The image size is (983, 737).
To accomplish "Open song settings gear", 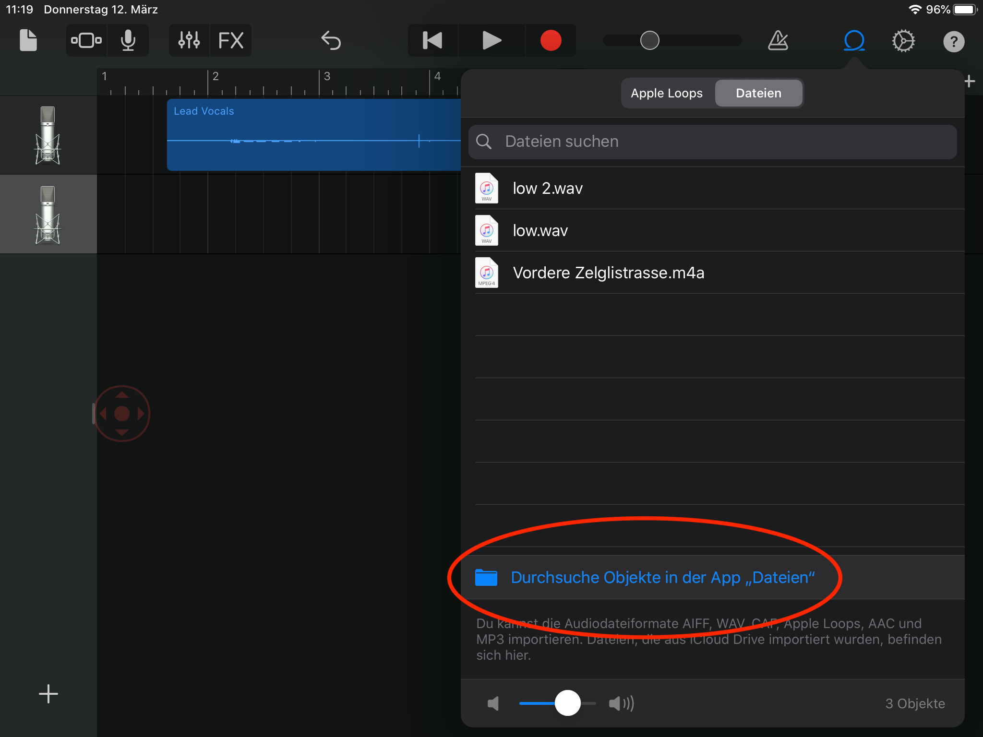I will click(x=903, y=41).
